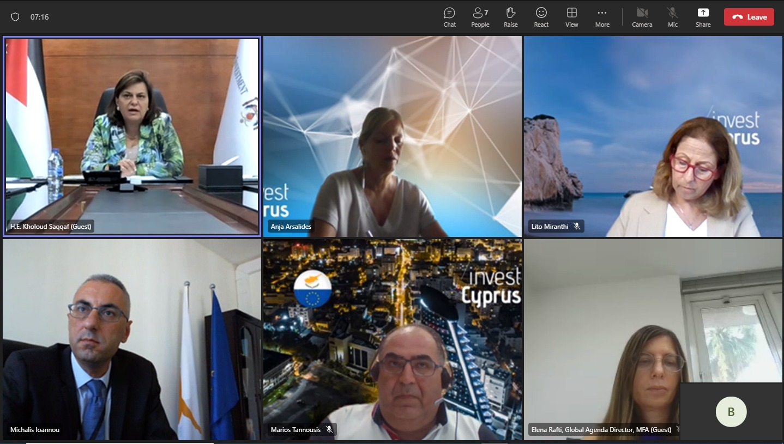This screenshot has width=784, height=444.
Task: Change the meeting View layout
Action: pos(571,17)
